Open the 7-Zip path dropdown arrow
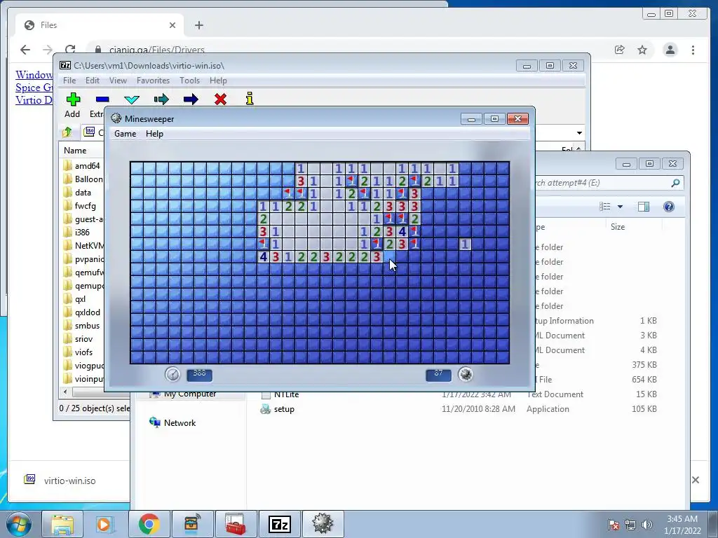The image size is (718, 538). (579, 133)
